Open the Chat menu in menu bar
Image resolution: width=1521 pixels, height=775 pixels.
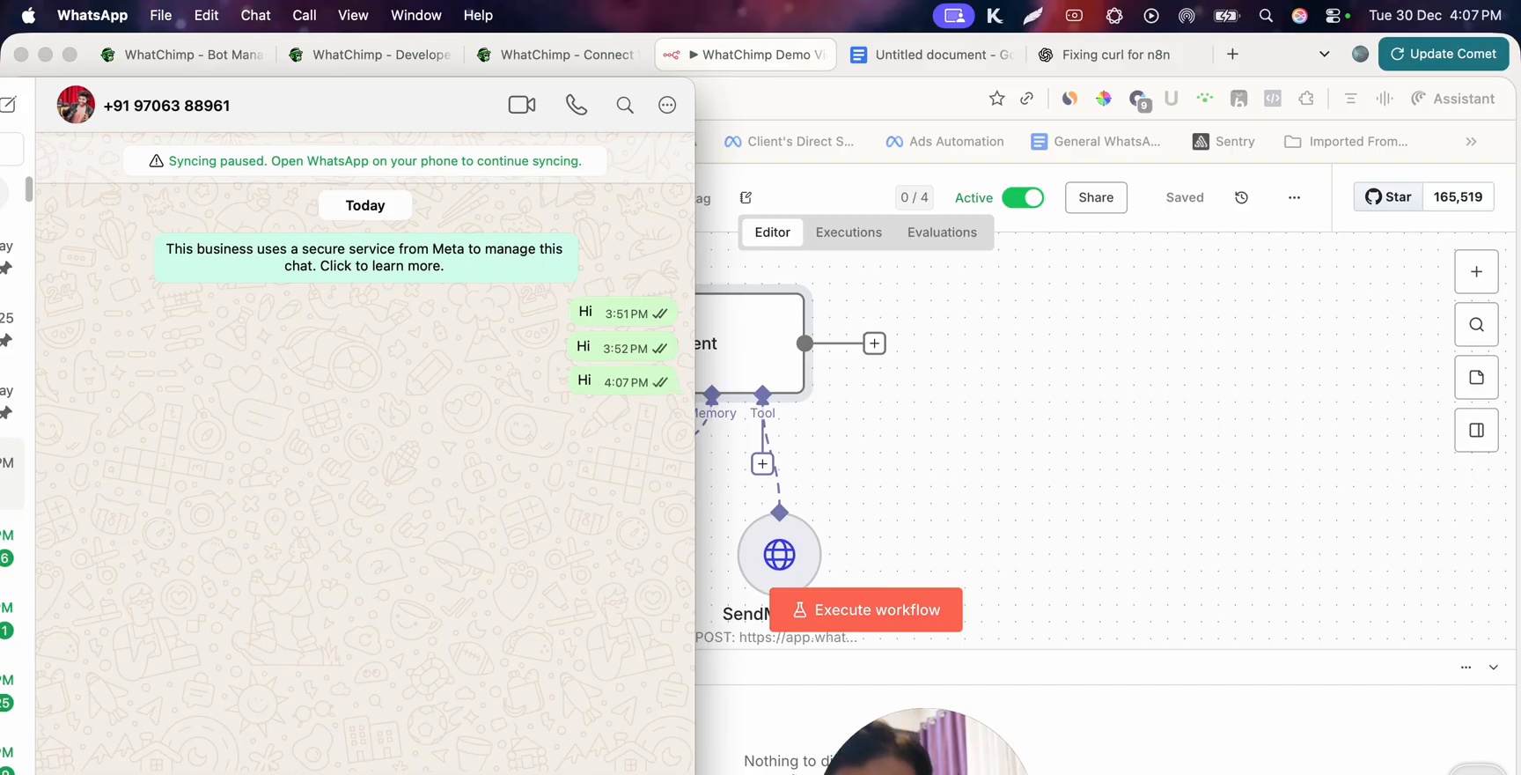(255, 15)
